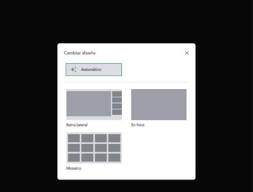
Task: Choose the Mosaico grid layout thumbnail
Action: point(94,148)
